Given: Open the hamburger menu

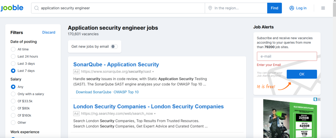Looking at the screenshot, I should coord(323,8).
